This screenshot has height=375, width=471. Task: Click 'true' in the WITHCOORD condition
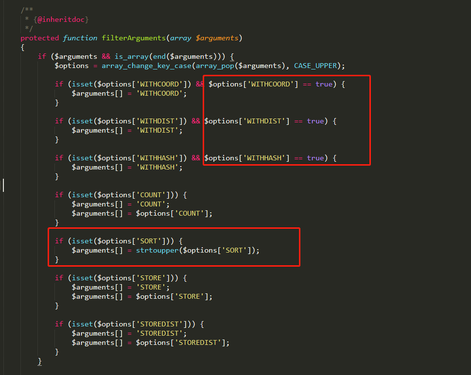click(x=324, y=84)
